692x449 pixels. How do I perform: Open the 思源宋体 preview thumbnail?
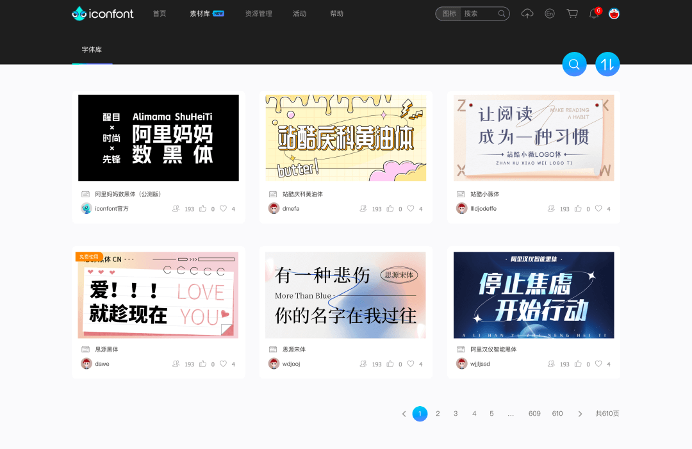point(345,295)
